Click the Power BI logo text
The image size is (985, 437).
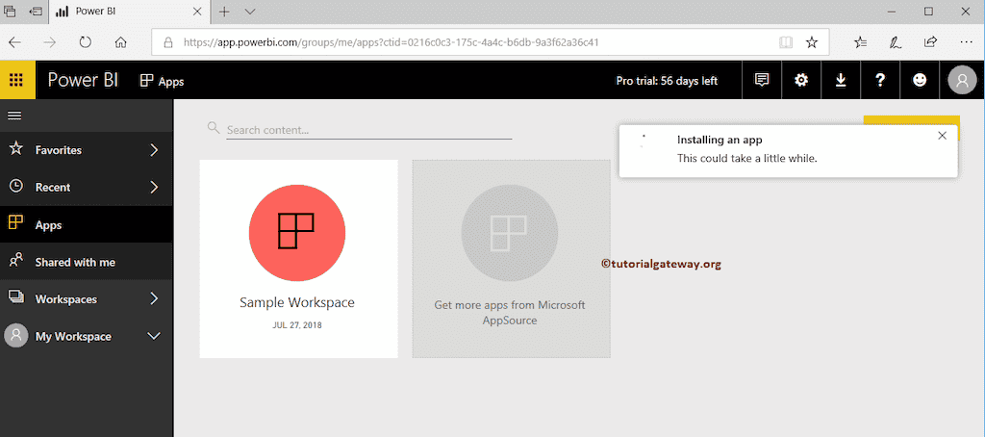point(83,80)
